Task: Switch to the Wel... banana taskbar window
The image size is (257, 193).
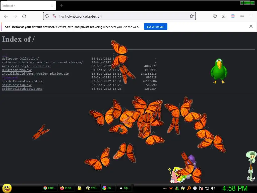Action: click(x=92, y=188)
